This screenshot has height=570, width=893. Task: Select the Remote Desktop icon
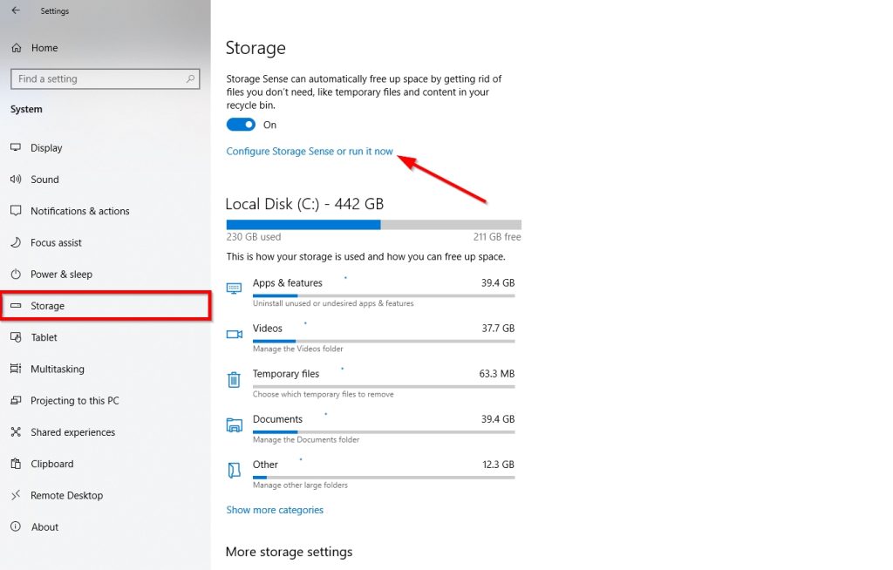[x=17, y=495]
